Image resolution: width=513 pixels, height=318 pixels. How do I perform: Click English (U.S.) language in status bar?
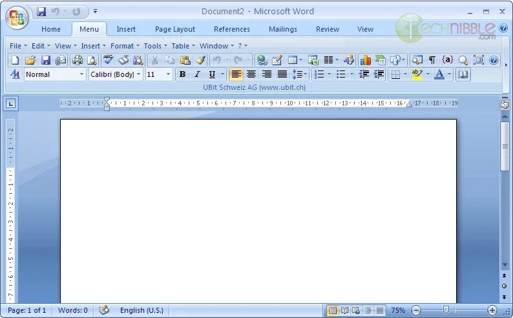[x=141, y=310]
